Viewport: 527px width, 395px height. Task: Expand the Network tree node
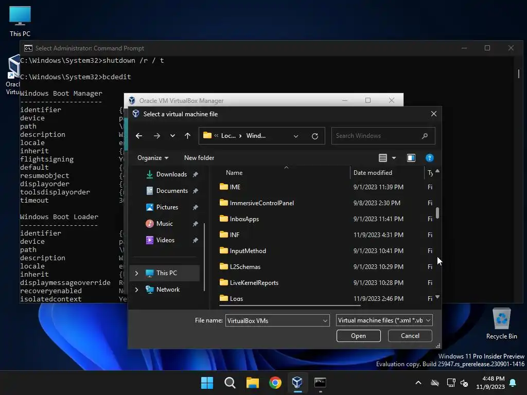[x=136, y=290]
